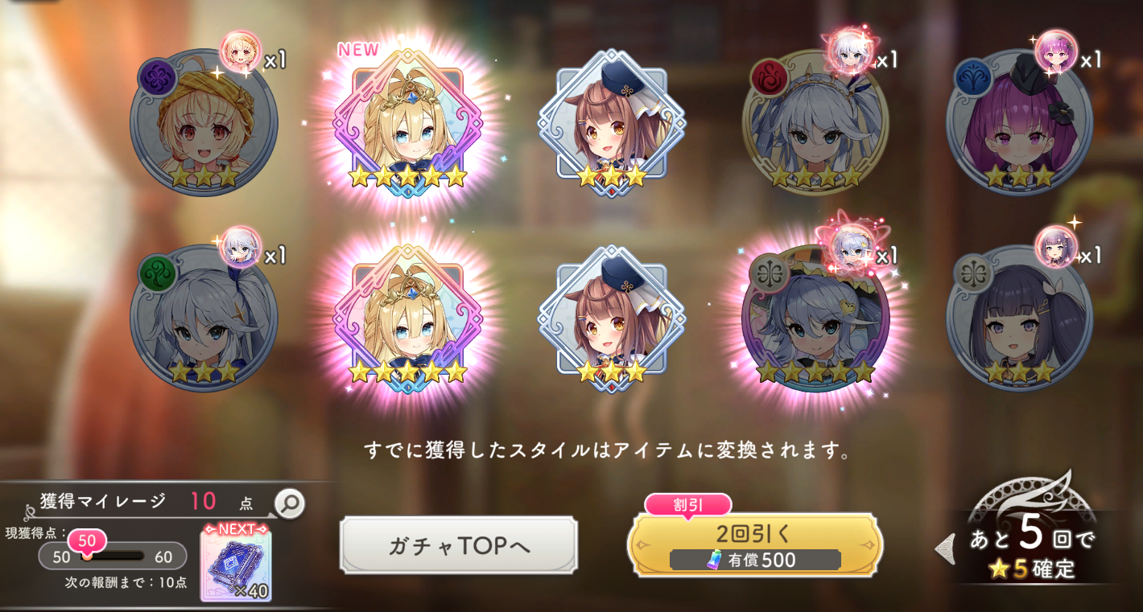Select top-row brown-haired cat-ear three-star card
The height and width of the screenshot is (612, 1143).
612,122
